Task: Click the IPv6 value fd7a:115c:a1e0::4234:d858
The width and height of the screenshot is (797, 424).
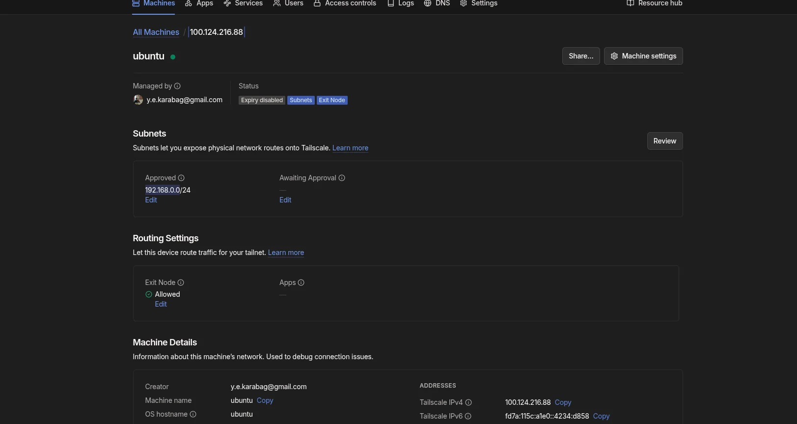Action: [x=547, y=416]
